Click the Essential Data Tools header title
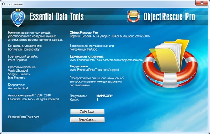This screenshot has width=210, height=134. click(57, 16)
